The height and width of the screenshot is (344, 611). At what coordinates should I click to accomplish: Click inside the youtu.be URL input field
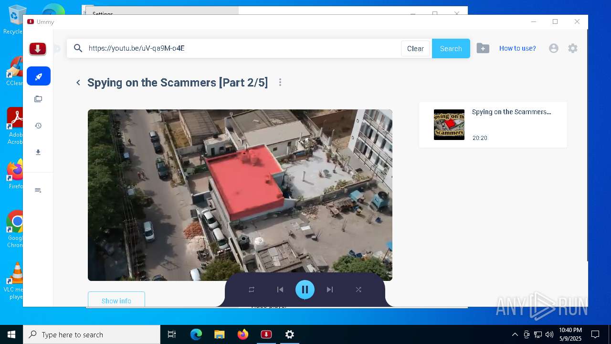242,48
